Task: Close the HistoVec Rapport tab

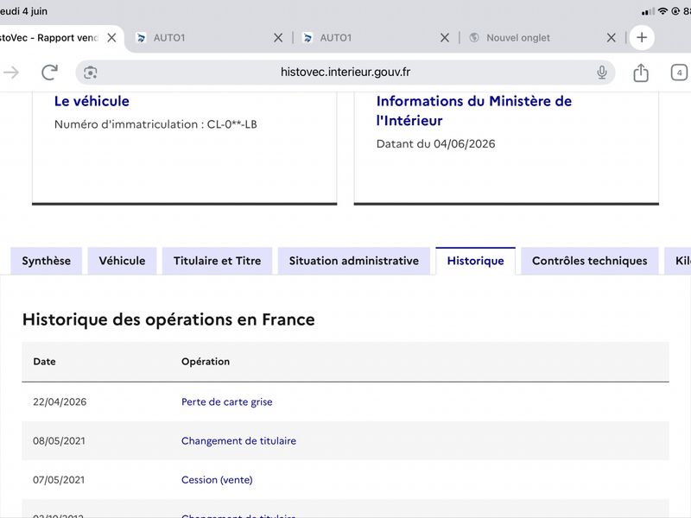Action: [112, 38]
